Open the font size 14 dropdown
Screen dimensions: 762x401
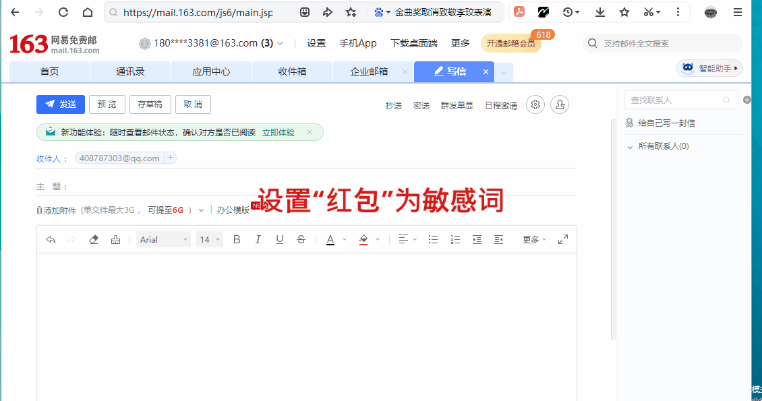click(210, 239)
